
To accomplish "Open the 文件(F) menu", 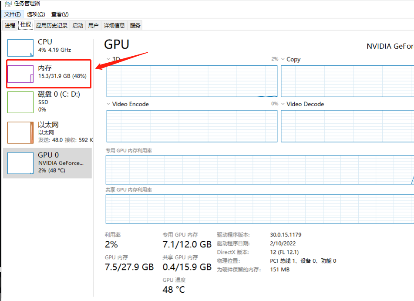I will (x=12, y=14).
